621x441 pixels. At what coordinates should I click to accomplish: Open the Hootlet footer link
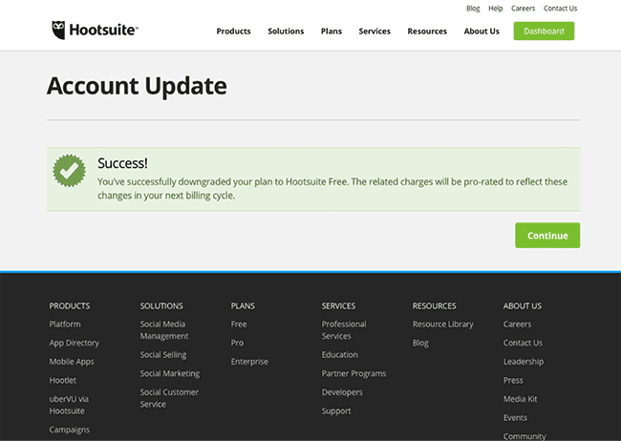click(62, 380)
